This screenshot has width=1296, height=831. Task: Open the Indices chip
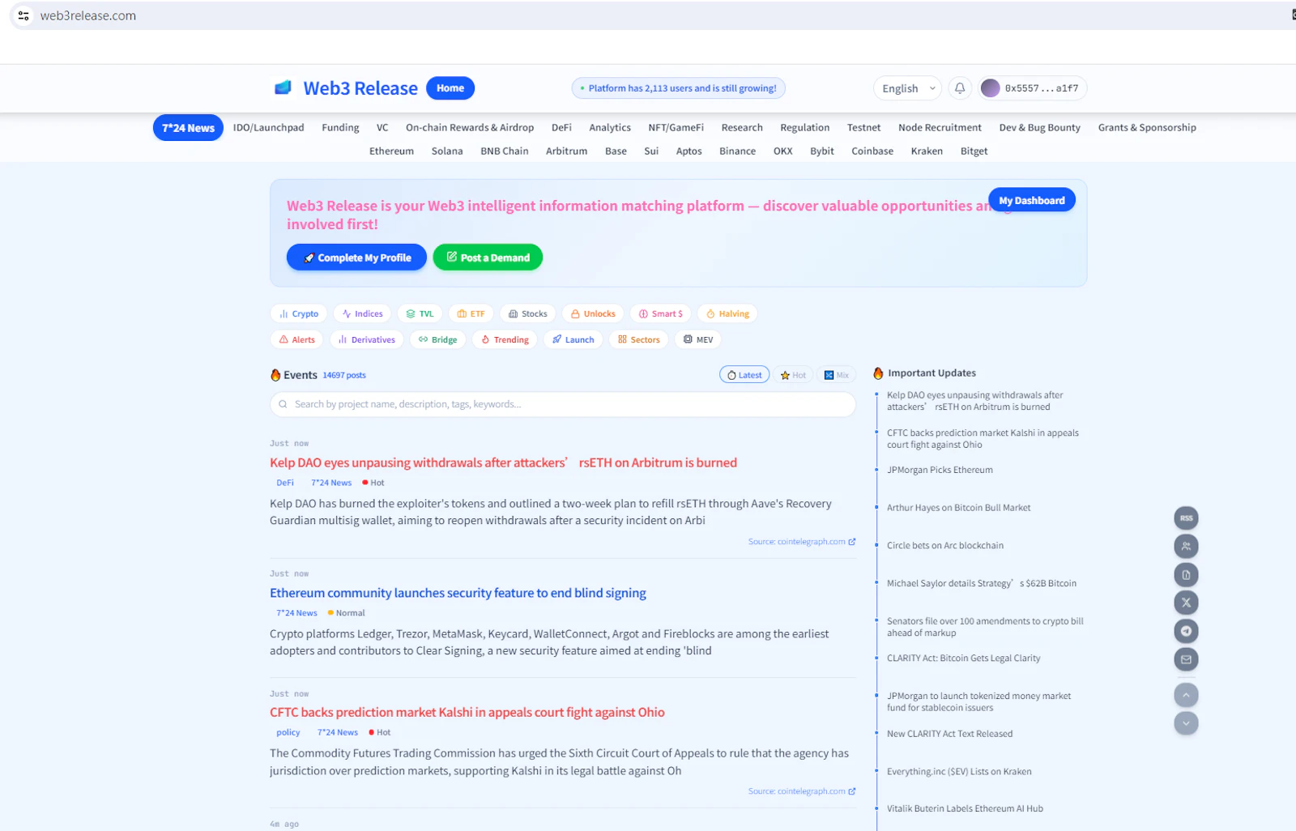coord(362,313)
